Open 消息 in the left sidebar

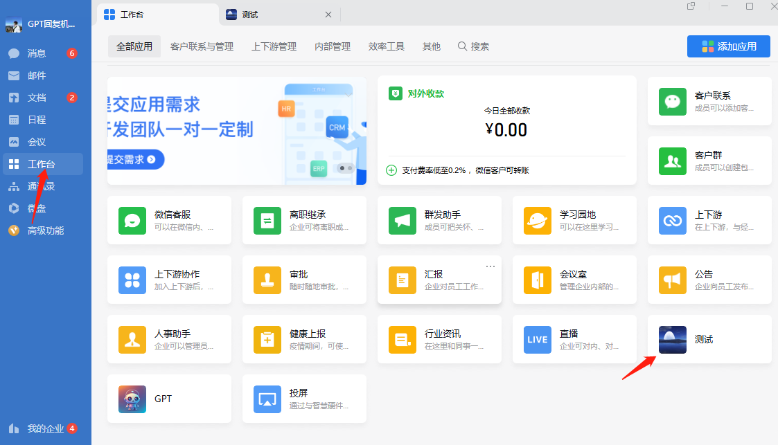[x=37, y=53]
